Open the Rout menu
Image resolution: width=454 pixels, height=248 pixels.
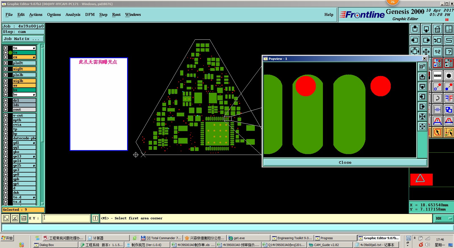tap(116, 14)
